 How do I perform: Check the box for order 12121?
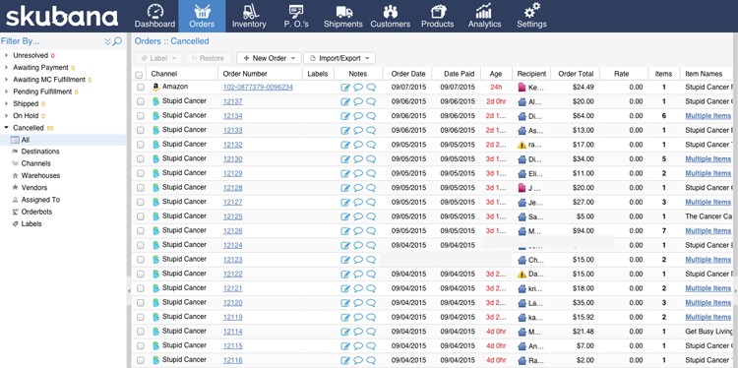(141, 288)
